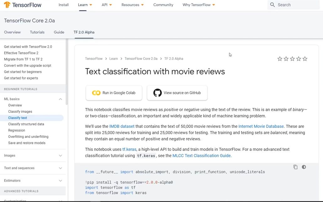Open the Learn dropdown menu
Image resolution: width=323 pixels, height=202 pixels.
(85, 5)
